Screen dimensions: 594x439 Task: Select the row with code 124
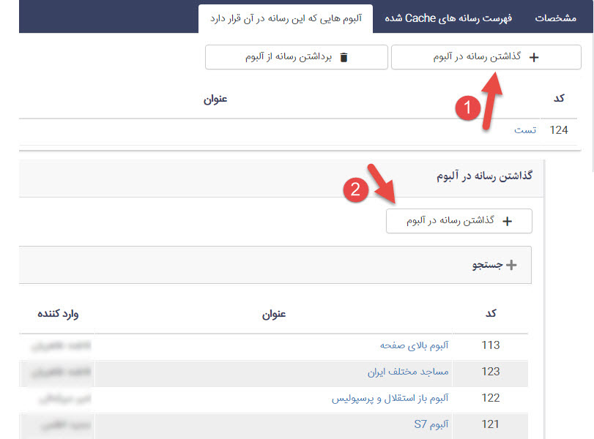click(x=559, y=130)
